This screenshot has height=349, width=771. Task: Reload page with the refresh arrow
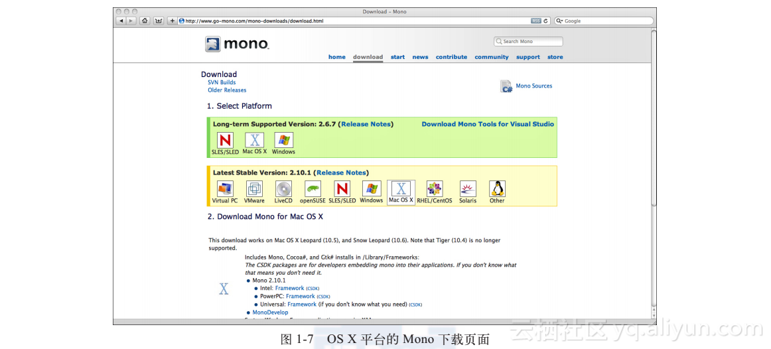click(x=546, y=21)
